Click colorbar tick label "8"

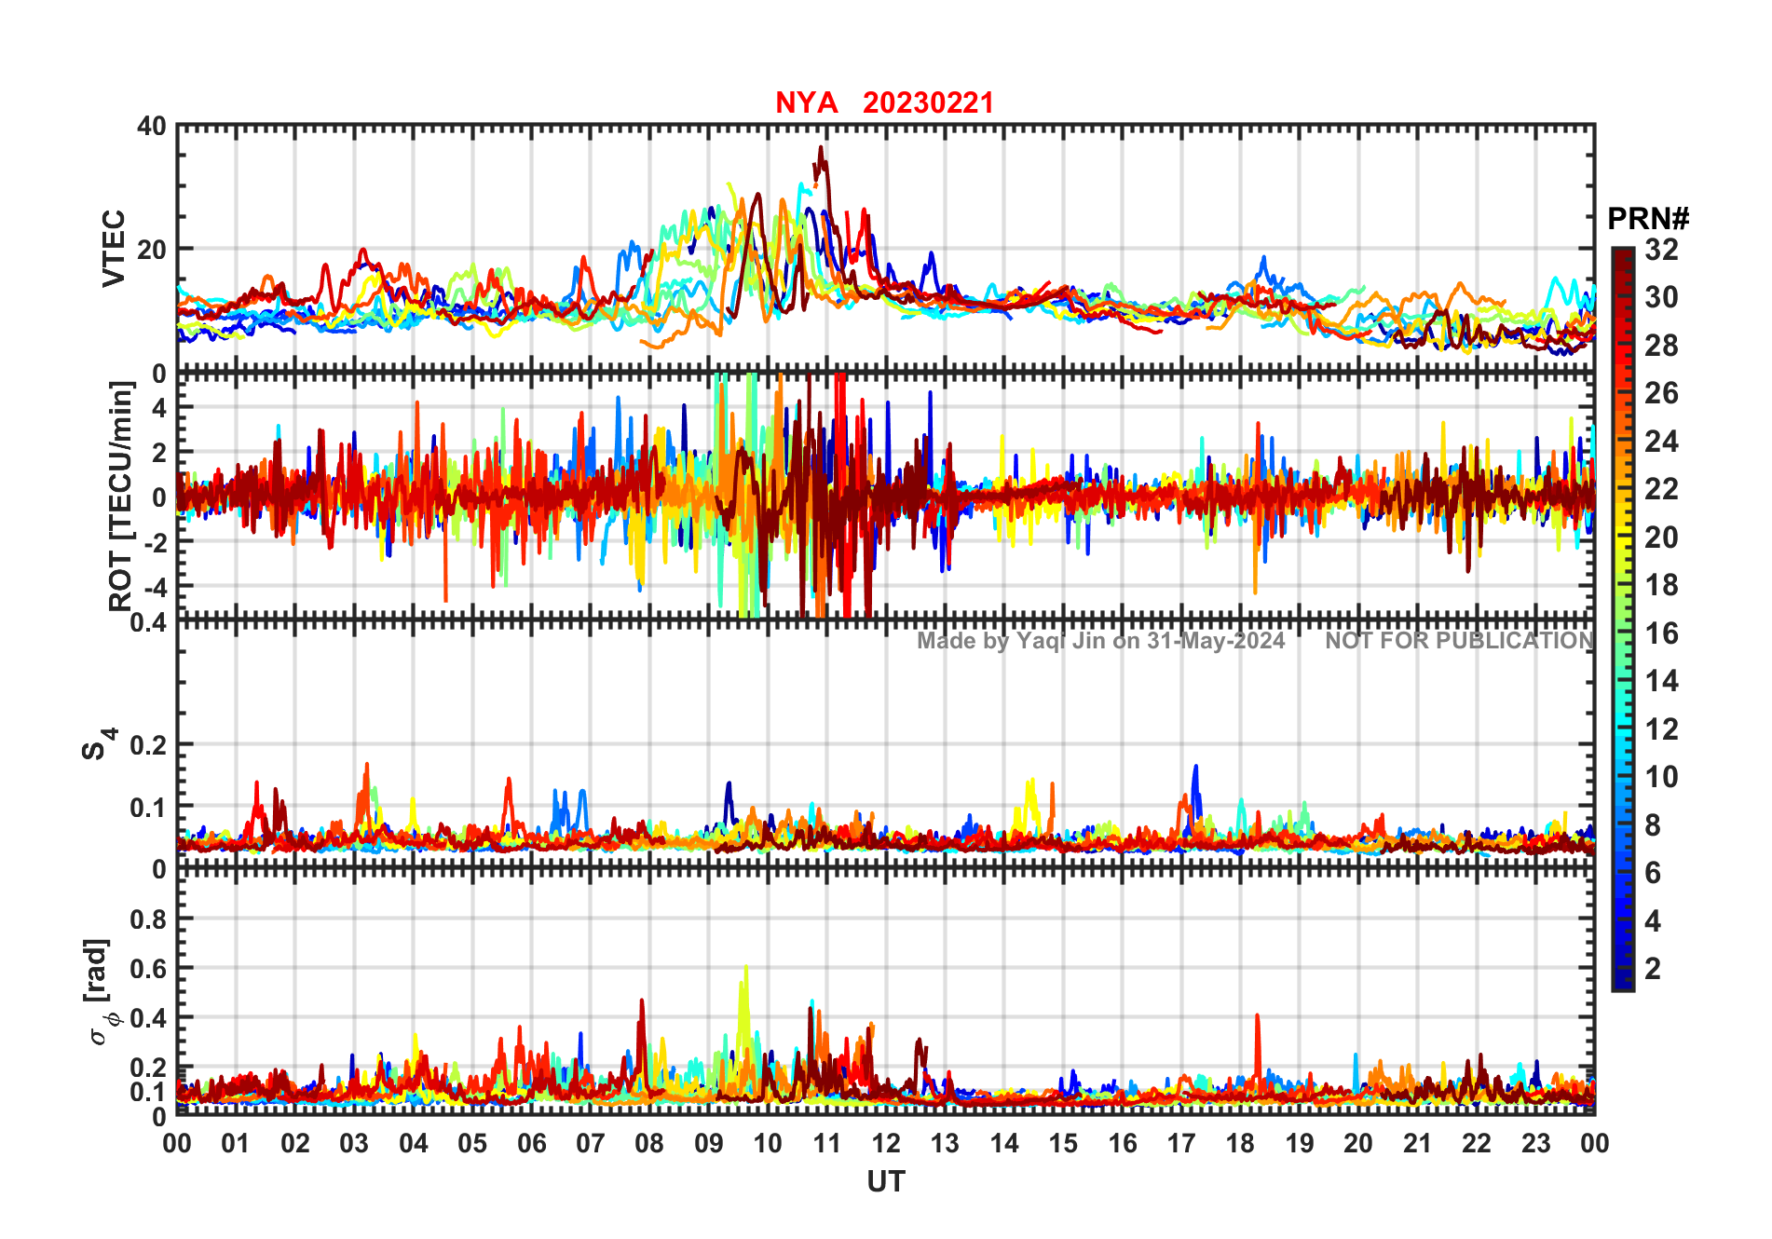[x=1653, y=825]
